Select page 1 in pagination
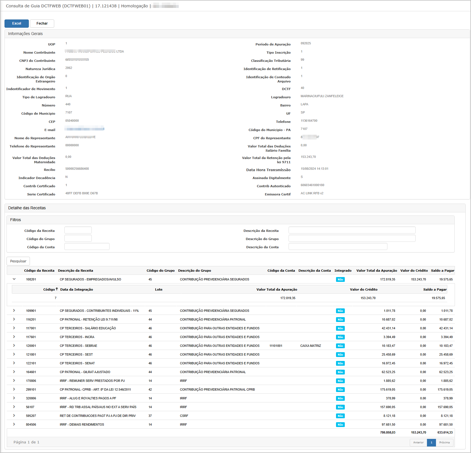This screenshot has width=471, height=453. point(431,443)
